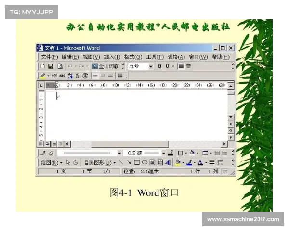Image resolution: width=289 pixels, height=231 pixels.
Task: Click the ruler tab selector box
Action: (41, 85)
